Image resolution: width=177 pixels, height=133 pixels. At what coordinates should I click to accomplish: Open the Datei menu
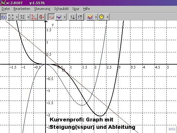(6, 9)
